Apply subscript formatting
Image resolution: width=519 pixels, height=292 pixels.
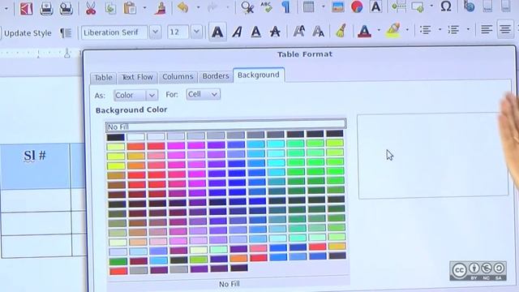point(318,32)
